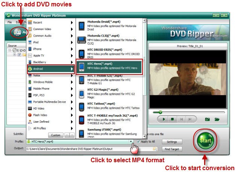
Task: Toggle the Apply to All checkbox
Action: pos(138,142)
